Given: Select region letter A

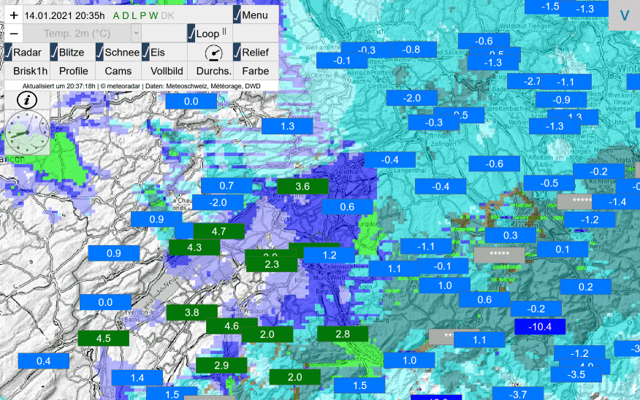Looking at the screenshot, I should (x=116, y=15).
